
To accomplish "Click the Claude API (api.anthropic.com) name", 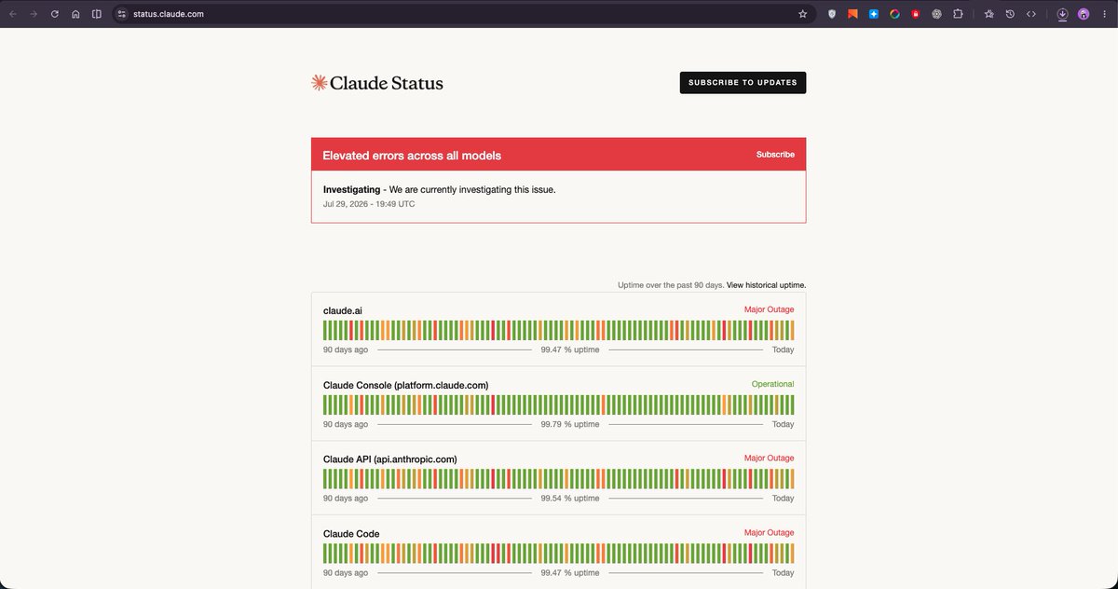I will (x=389, y=459).
